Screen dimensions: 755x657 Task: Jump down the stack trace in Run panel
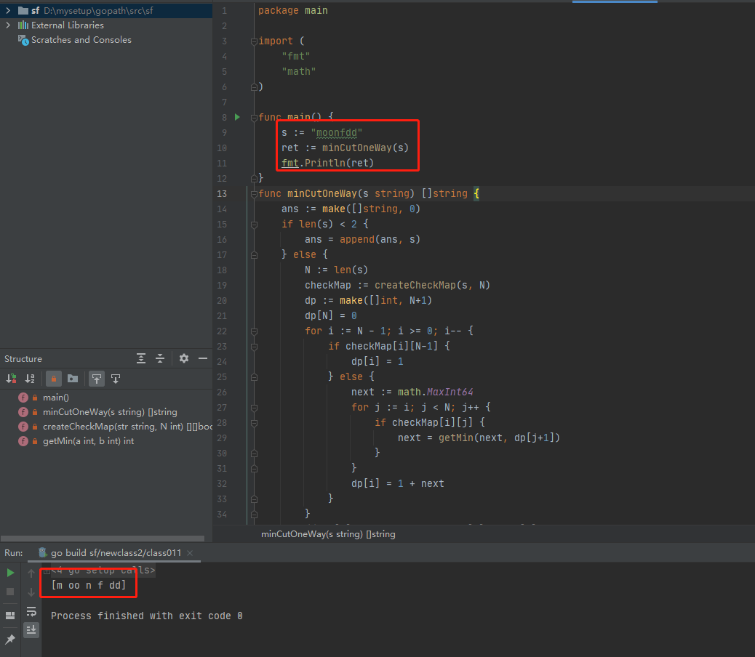pyautogui.click(x=31, y=592)
